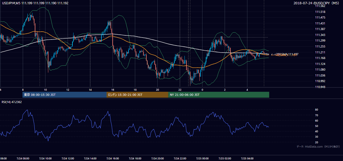The height and width of the screenshot is (161, 343).
Task: Click hour tick 8 under the price chart
Action: [x=23, y=90]
